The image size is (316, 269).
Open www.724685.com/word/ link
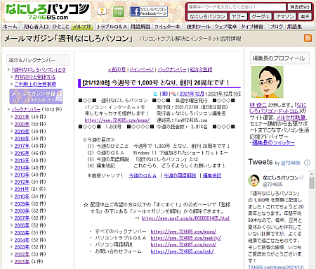click(183, 244)
